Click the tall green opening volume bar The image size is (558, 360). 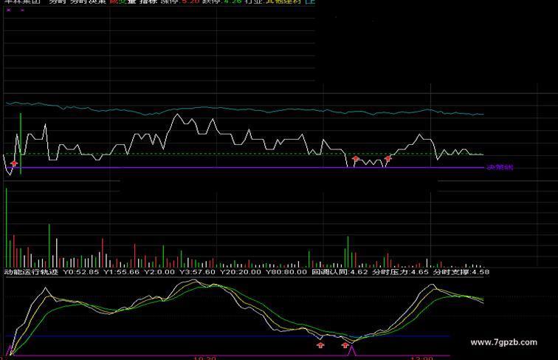(x=7, y=228)
